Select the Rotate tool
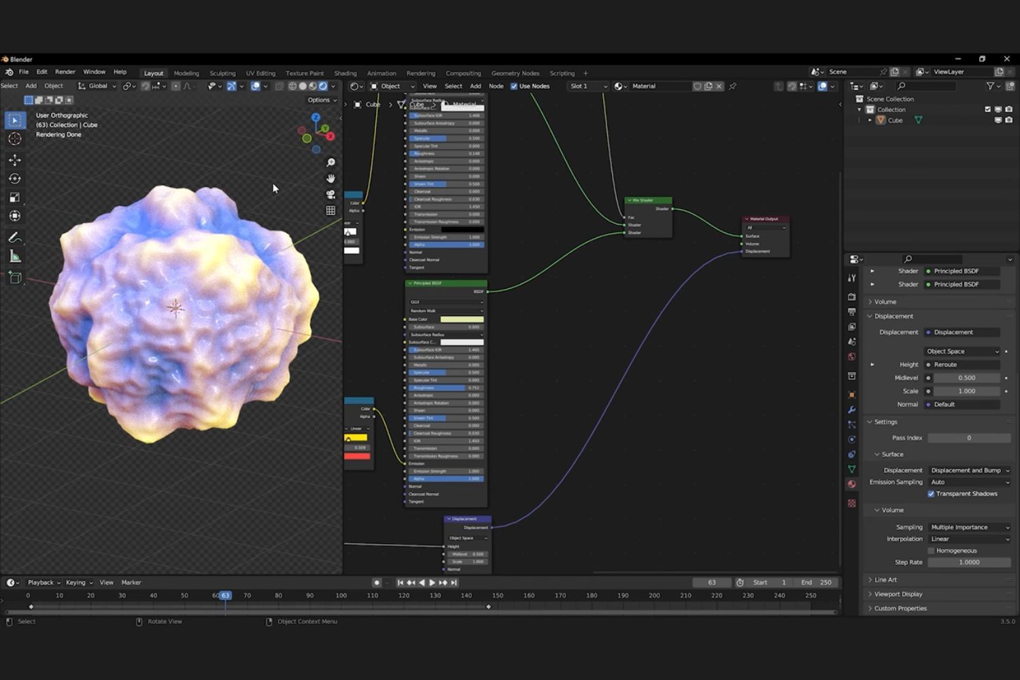The height and width of the screenshot is (680, 1020). tap(14, 178)
